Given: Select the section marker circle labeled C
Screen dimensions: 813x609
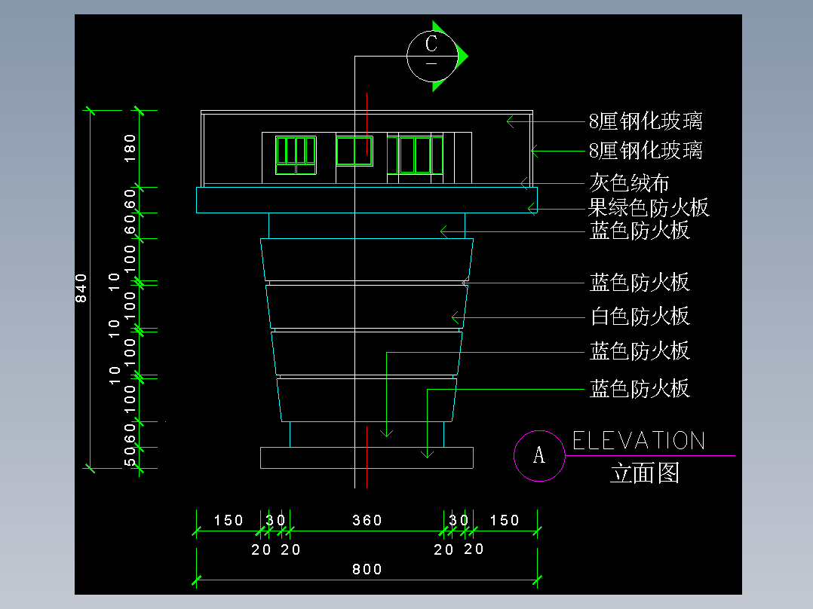Looking at the screenshot, I should (432, 56).
